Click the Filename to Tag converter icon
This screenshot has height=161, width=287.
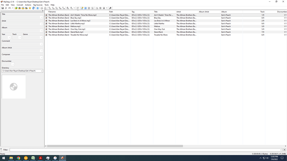pyautogui.click(x=53, y=8)
